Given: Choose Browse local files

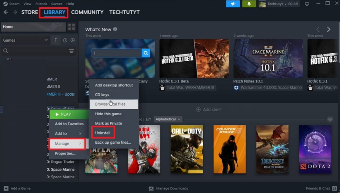Looking at the screenshot, I should tap(114, 104).
